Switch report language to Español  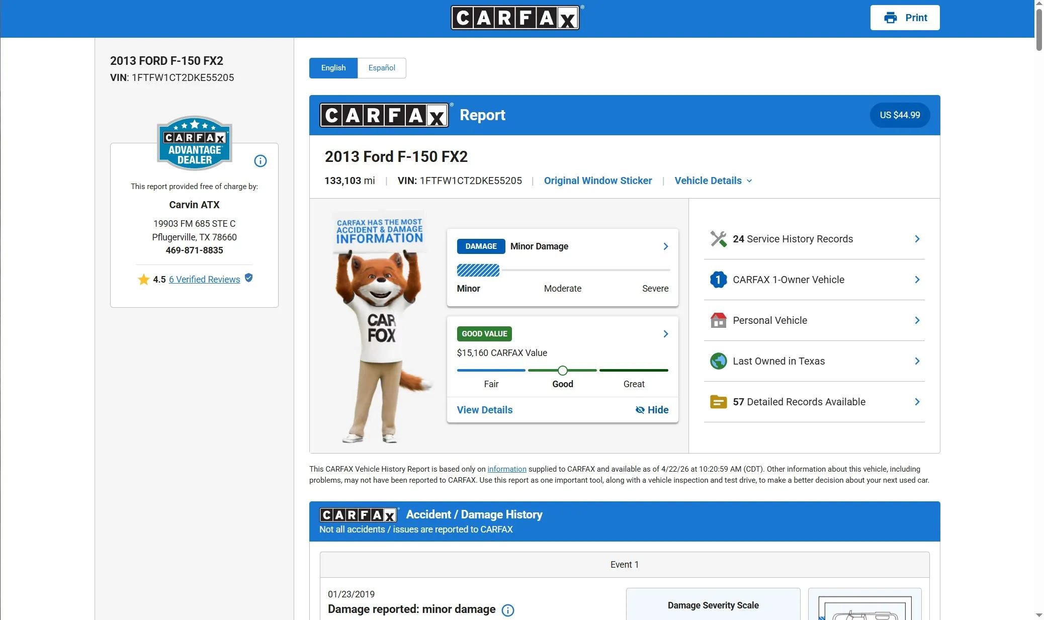click(382, 68)
